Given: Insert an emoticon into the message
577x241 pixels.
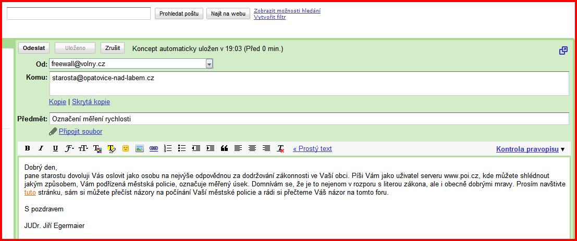Looking at the screenshot, I should (x=125, y=149).
